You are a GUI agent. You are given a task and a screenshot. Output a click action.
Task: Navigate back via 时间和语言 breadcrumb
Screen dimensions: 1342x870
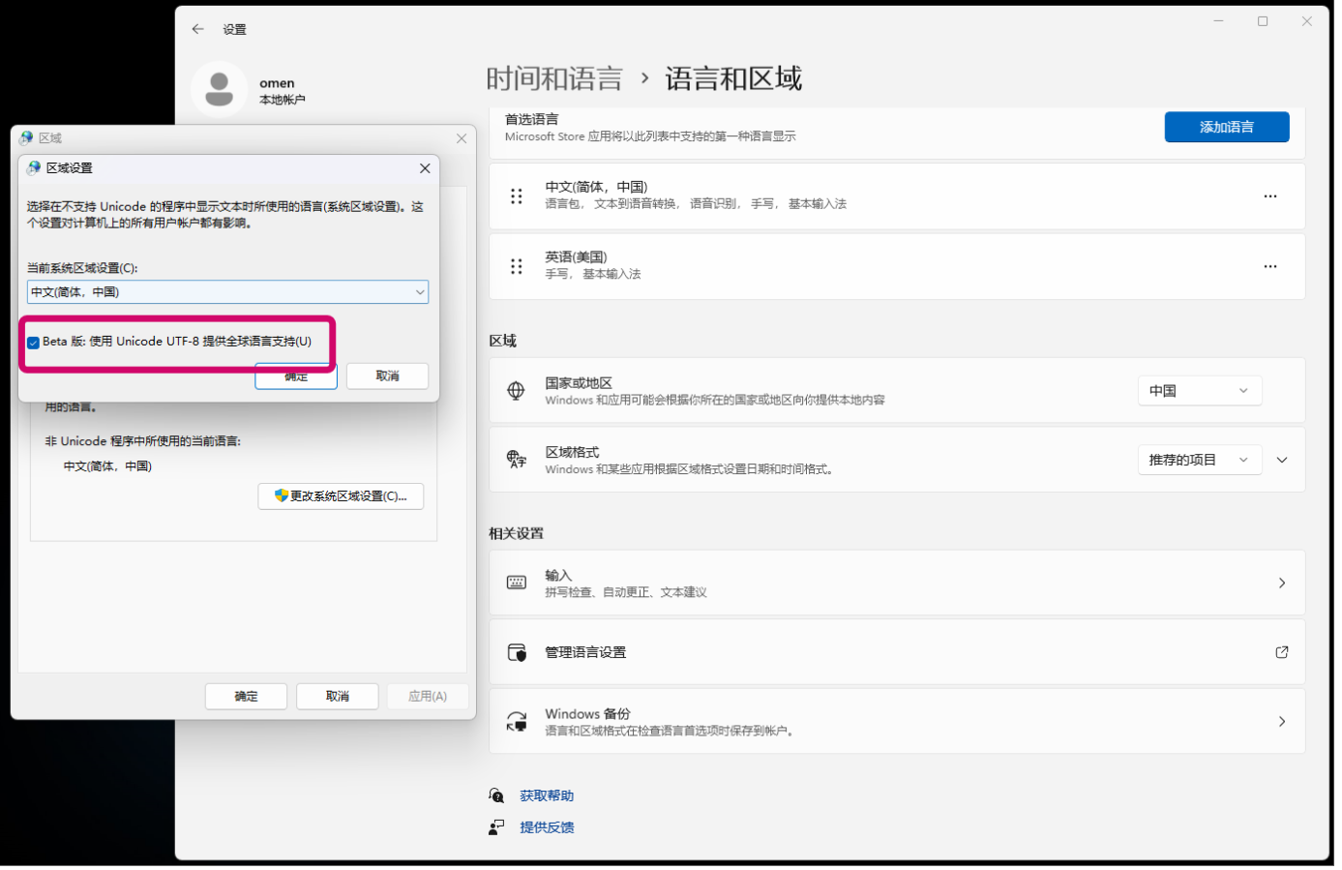coord(555,77)
